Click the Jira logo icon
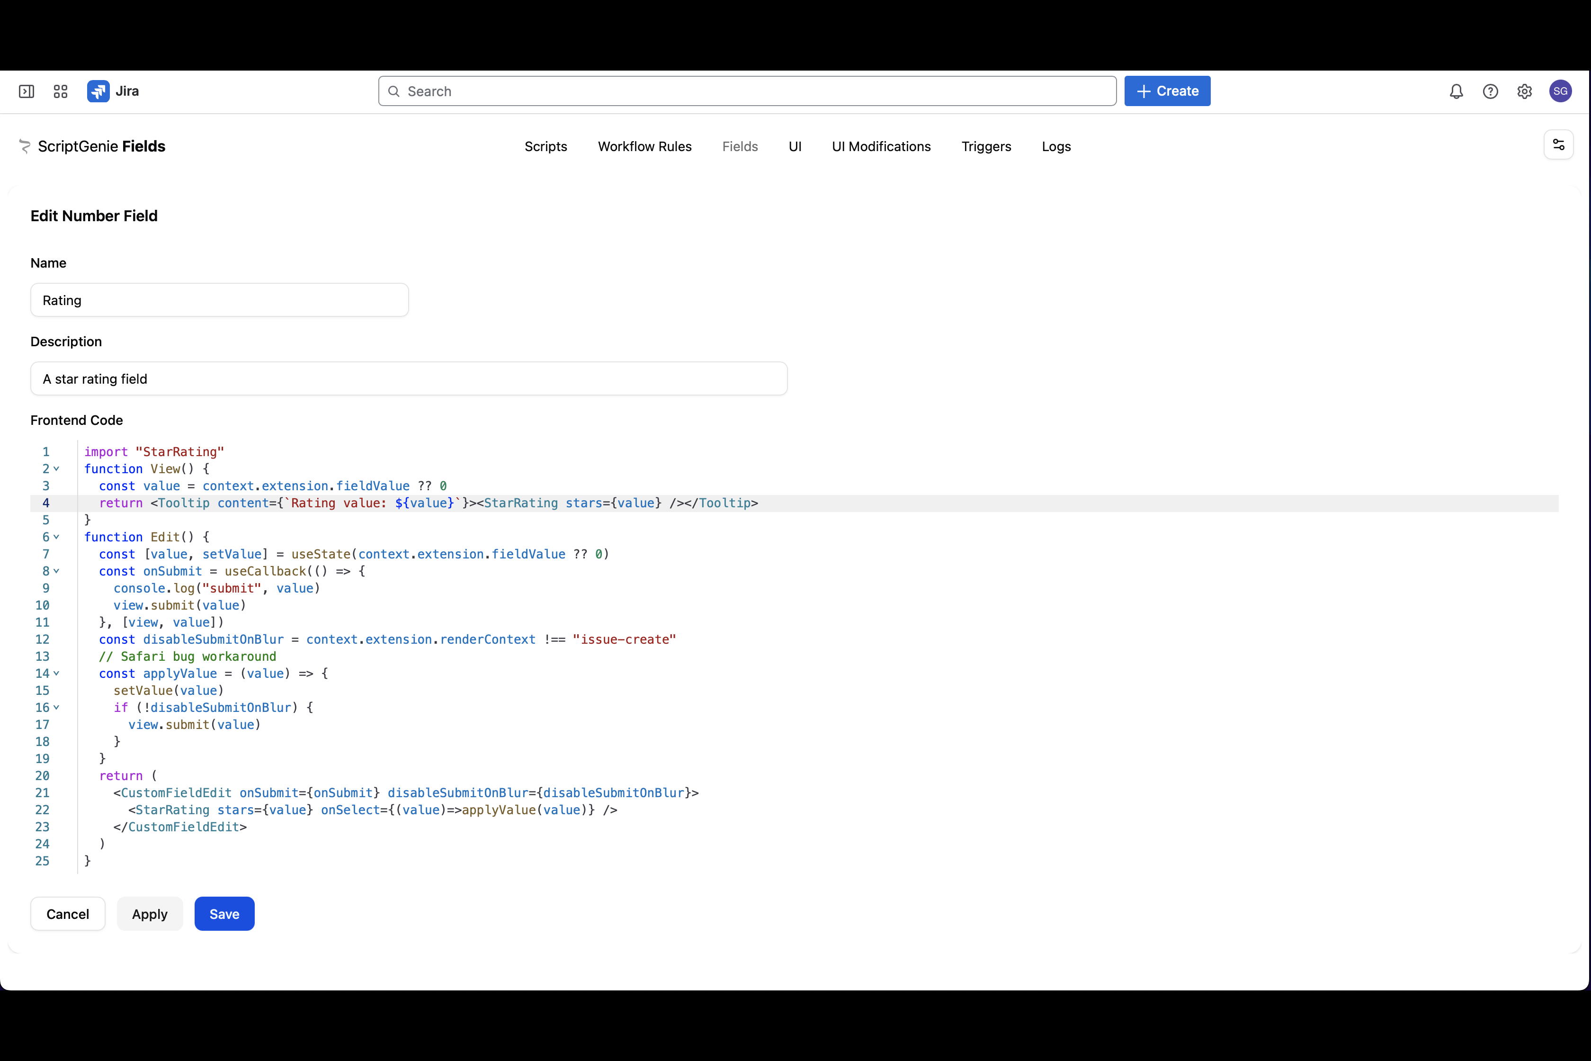This screenshot has height=1061, width=1591. pyautogui.click(x=98, y=91)
